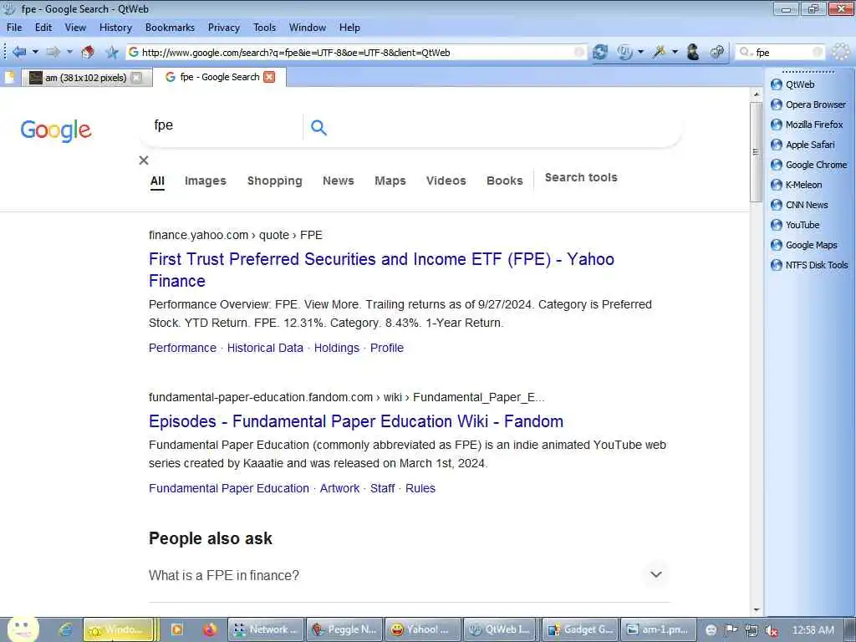This screenshot has width=856, height=642.
Task: Open the dropdown next to QtWeb globe icon
Action: tap(640, 52)
